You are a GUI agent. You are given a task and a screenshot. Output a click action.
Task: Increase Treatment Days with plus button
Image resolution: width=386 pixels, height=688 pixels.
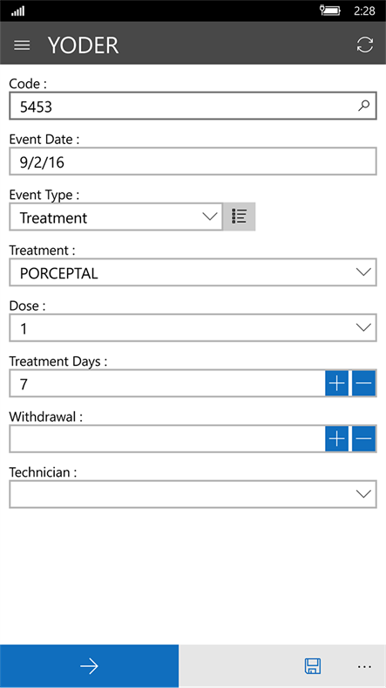click(x=336, y=383)
